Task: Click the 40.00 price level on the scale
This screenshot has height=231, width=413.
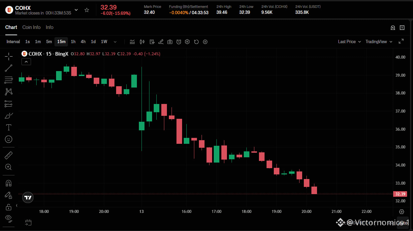Action: 400,57
